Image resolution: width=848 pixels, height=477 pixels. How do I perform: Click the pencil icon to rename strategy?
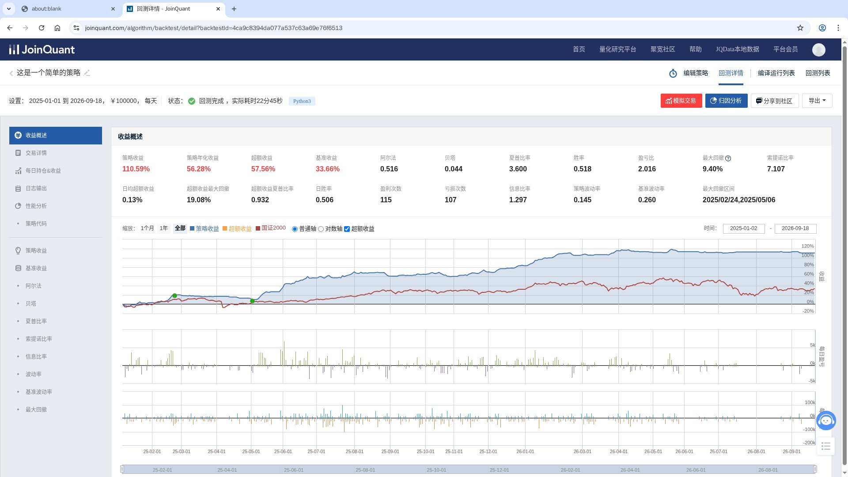click(87, 73)
